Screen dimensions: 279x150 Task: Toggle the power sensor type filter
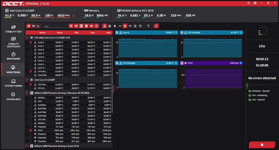coord(110,26)
